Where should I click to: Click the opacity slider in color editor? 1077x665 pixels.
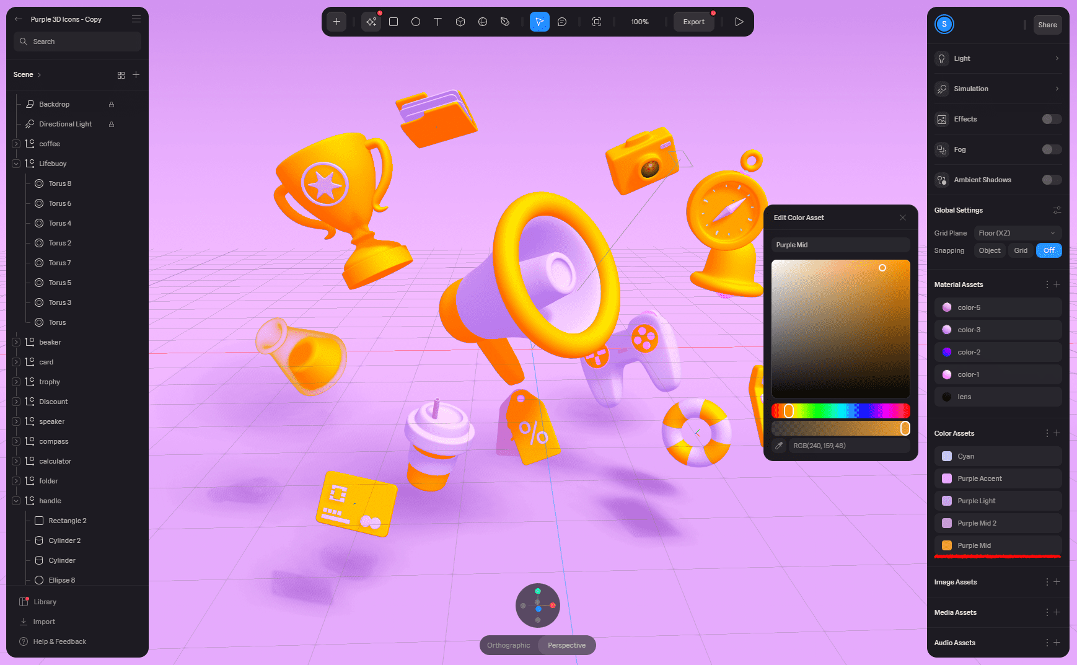(x=841, y=428)
